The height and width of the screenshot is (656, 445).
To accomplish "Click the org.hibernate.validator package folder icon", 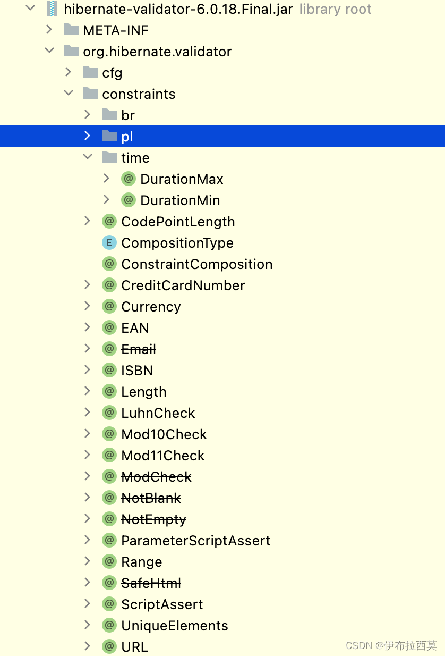I will coord(71,51).
